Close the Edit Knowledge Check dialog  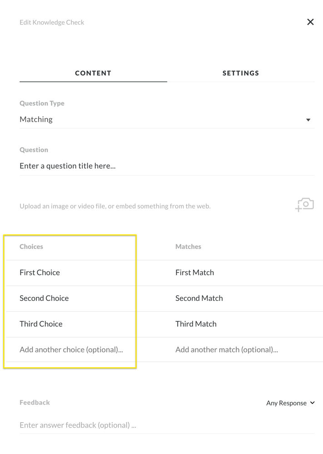coord(310,22)
